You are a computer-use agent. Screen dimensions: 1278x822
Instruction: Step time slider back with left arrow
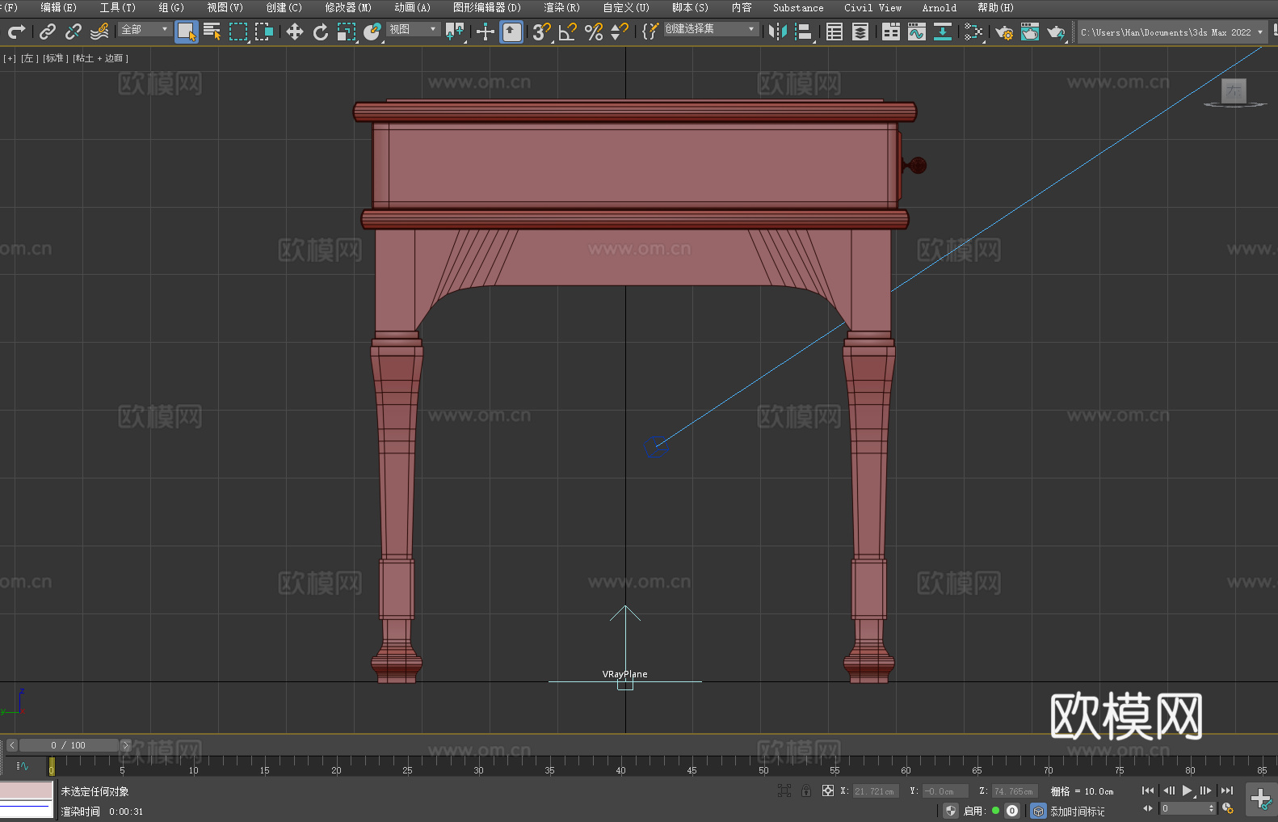(x=11, y=745)
